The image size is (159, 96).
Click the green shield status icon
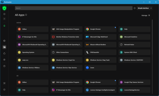(x=4, y=8)
